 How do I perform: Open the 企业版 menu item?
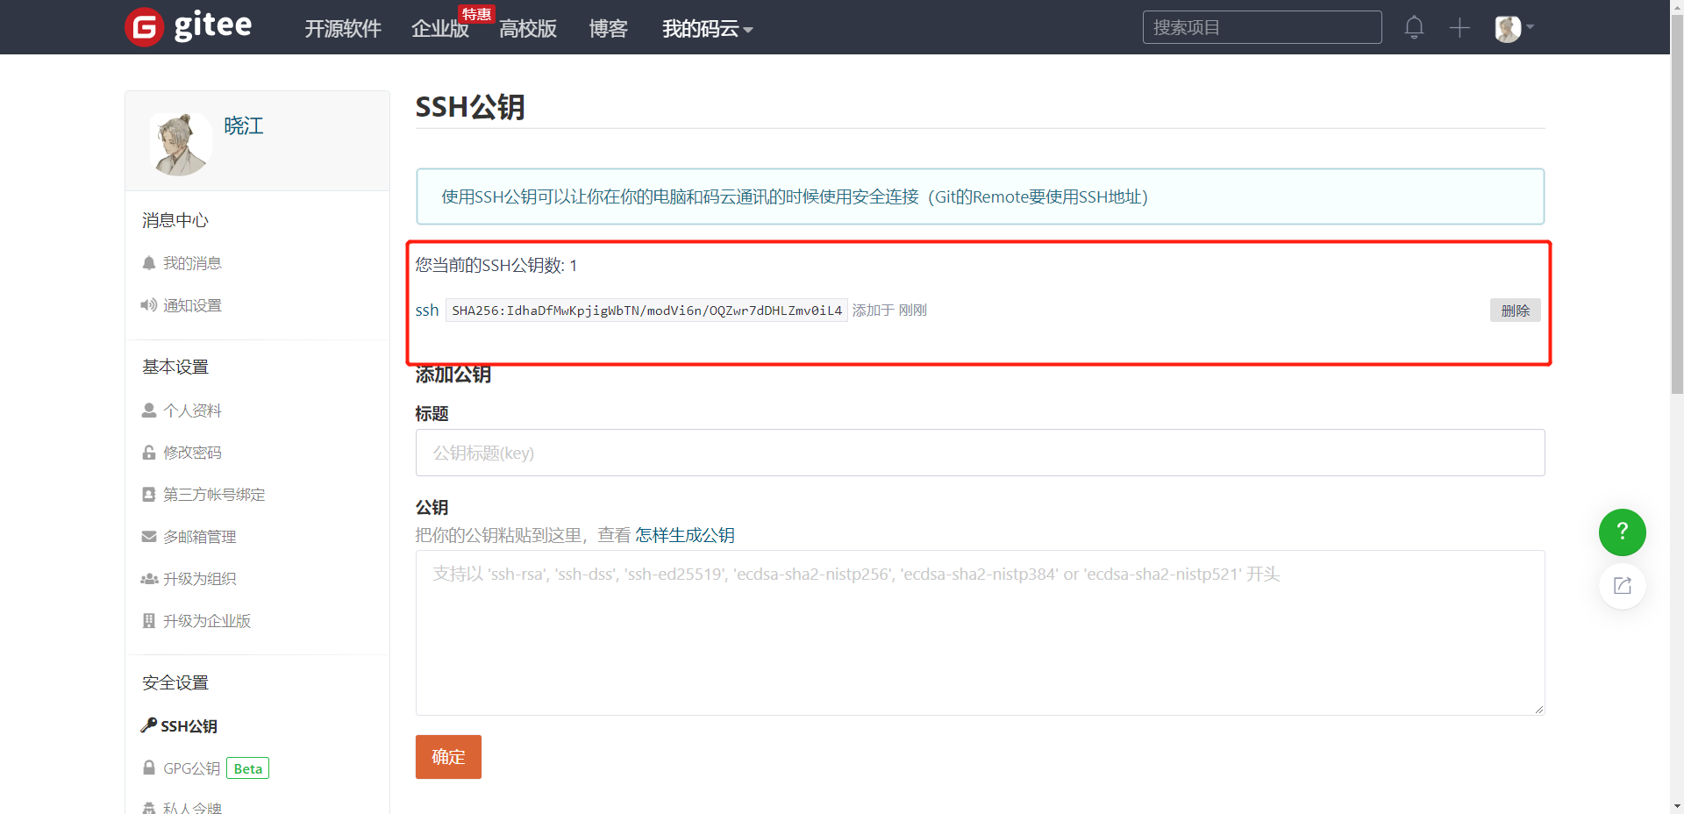point(439,29)
